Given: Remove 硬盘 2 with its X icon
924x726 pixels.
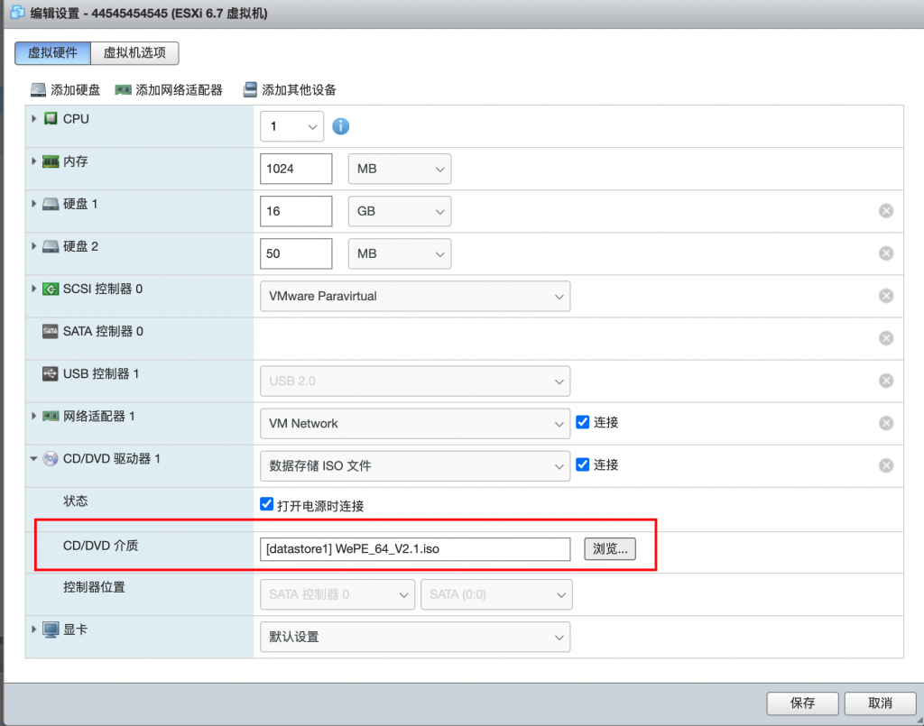Looking at the screenshot, I should point(886,253).
